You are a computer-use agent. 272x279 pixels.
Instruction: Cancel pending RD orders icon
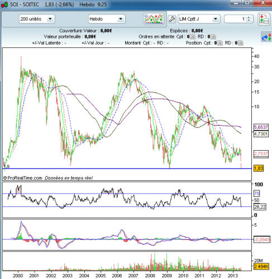pyautogui.click(x=213, y=37)
